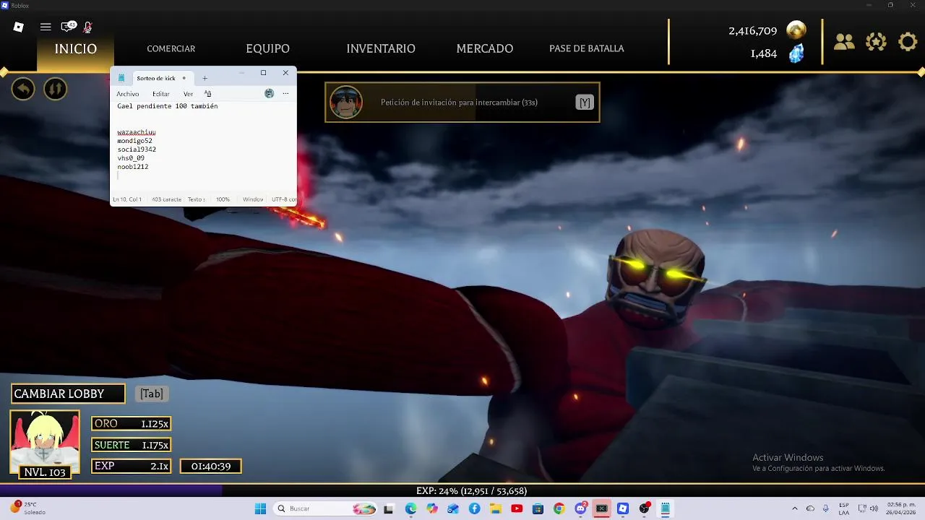Open Notepad Archivo menu

pos(128,94)
